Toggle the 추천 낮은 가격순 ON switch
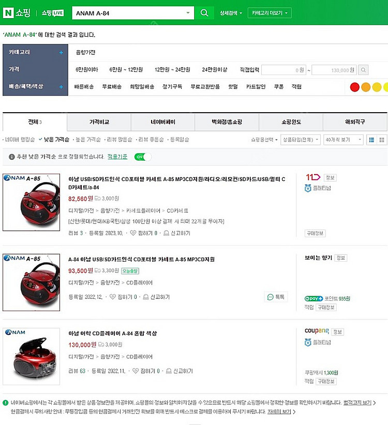This screenshot has height=425, width=388. [143, 157]
